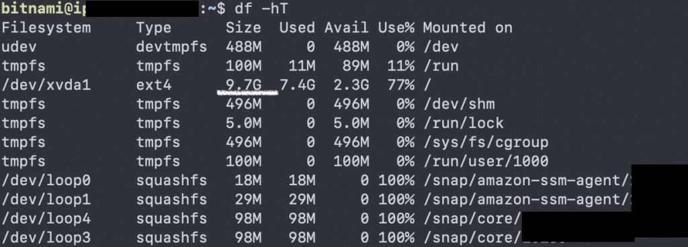Viewport: 688px width, 247px height.
Task: Click the Size column header
Action: pyautogui.click(x=243, y=28)
